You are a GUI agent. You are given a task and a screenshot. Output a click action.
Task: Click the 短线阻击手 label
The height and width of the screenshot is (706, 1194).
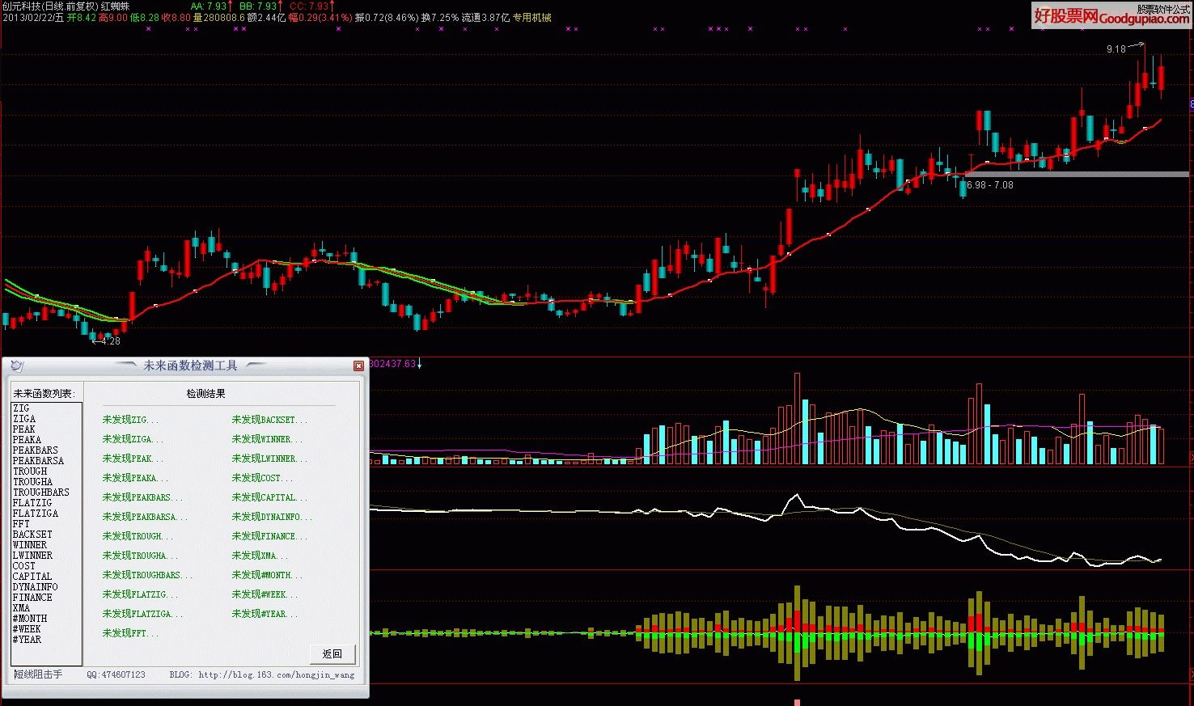(38, 674)
